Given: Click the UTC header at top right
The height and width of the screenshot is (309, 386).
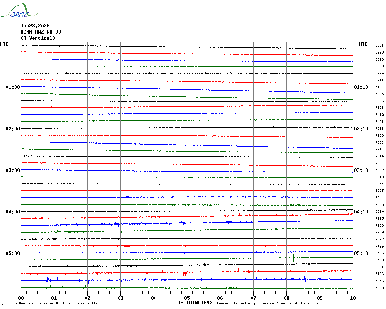Looking at the screenshot, I should pos(363,44).
